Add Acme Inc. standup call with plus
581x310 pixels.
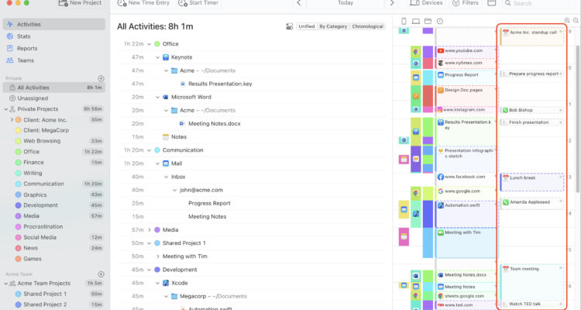click(561, 32)
